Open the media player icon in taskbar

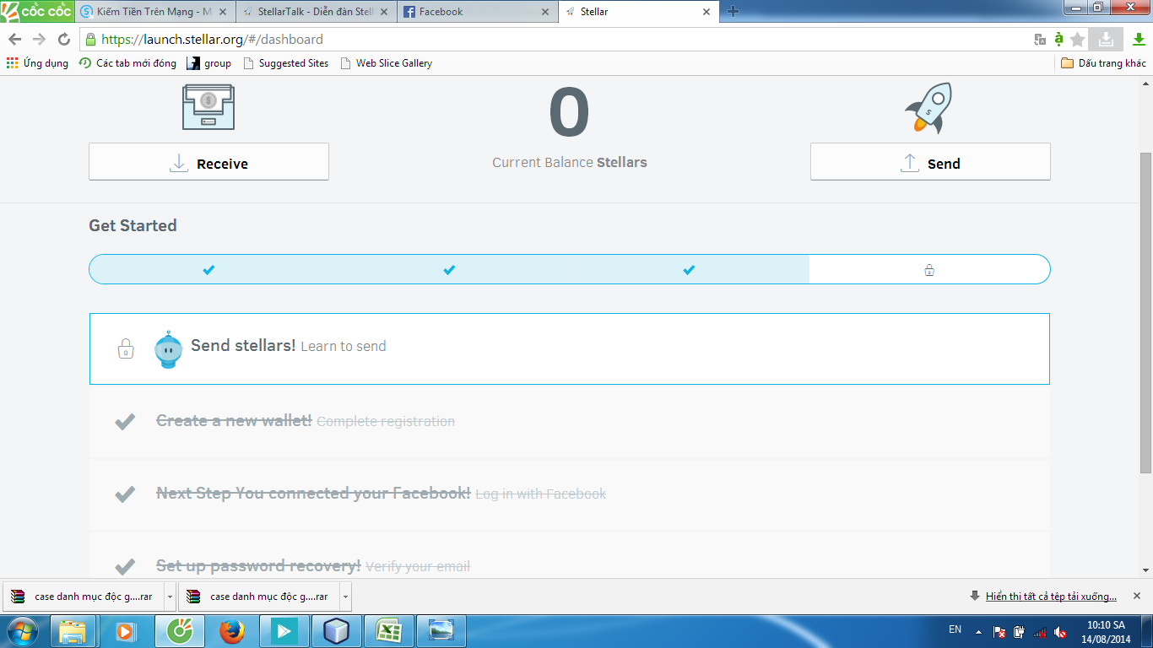[126, 631]
